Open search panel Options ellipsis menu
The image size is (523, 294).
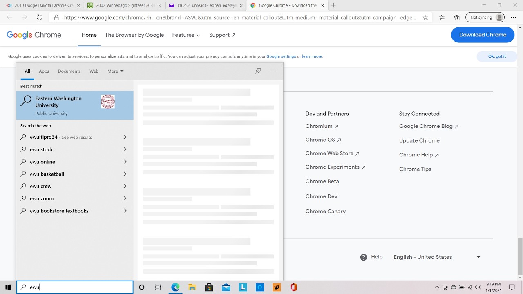(273, 71)
